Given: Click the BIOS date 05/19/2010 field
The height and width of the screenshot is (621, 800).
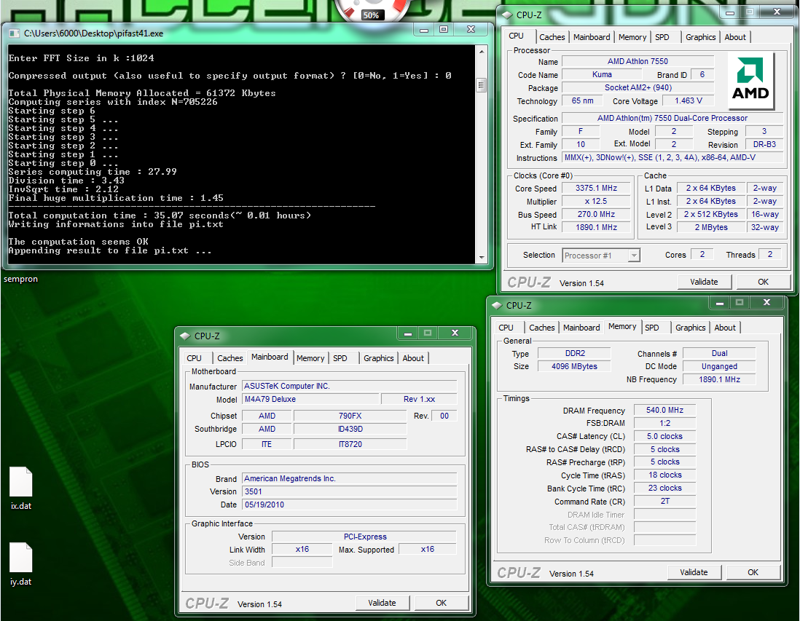Looking at the screenshot, I should (350, 505).
